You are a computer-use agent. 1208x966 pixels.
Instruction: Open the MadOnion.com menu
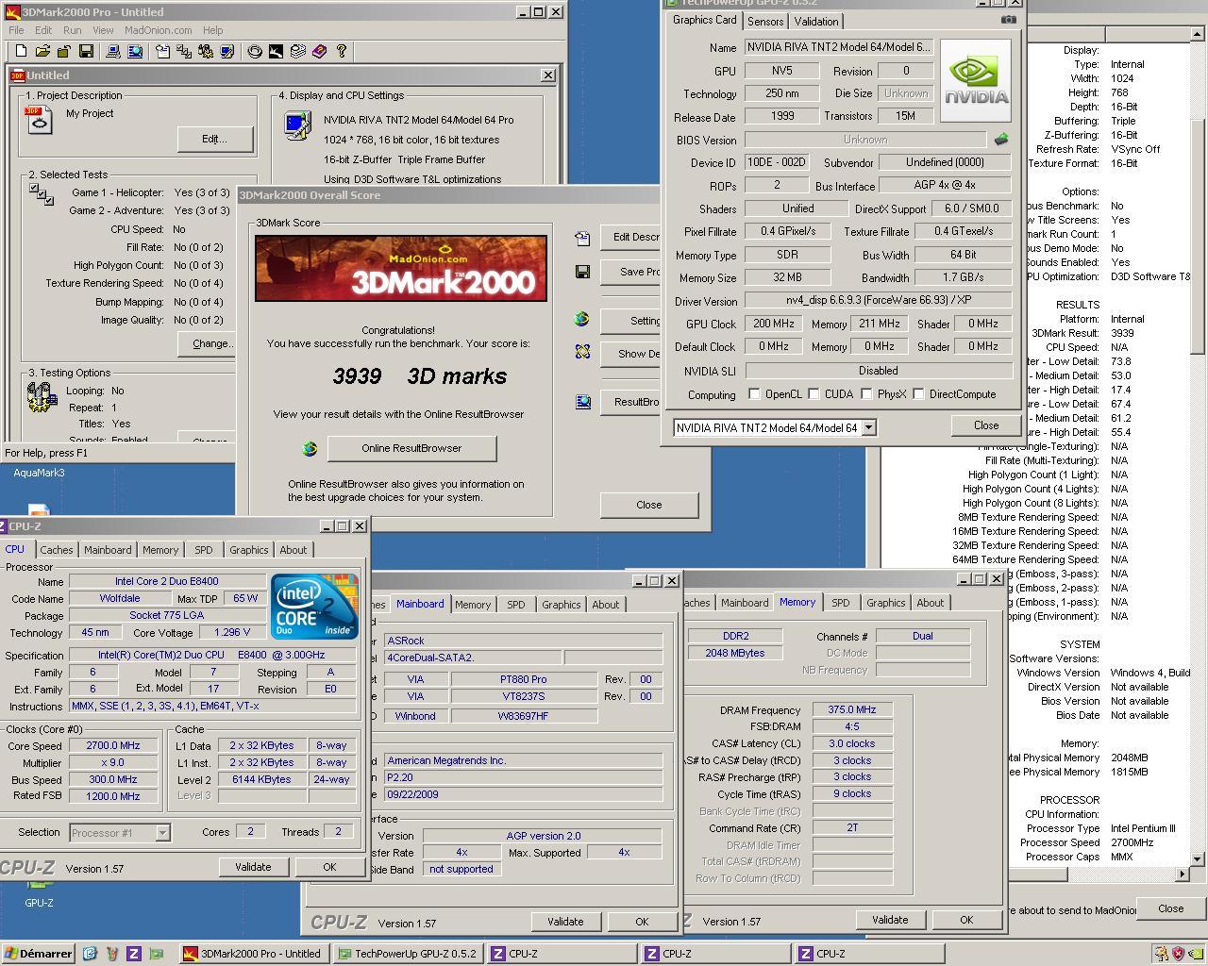pyautogui.click(x=158, y=30)
